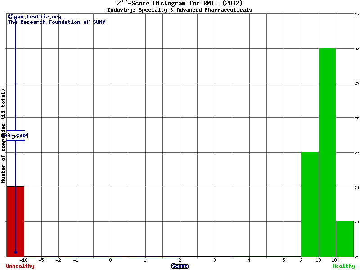360x270 pixels.
Task: Click the chart title 'Z''-Score Histogram for RMTI (2012)'
Action: (x=180, y=3)
